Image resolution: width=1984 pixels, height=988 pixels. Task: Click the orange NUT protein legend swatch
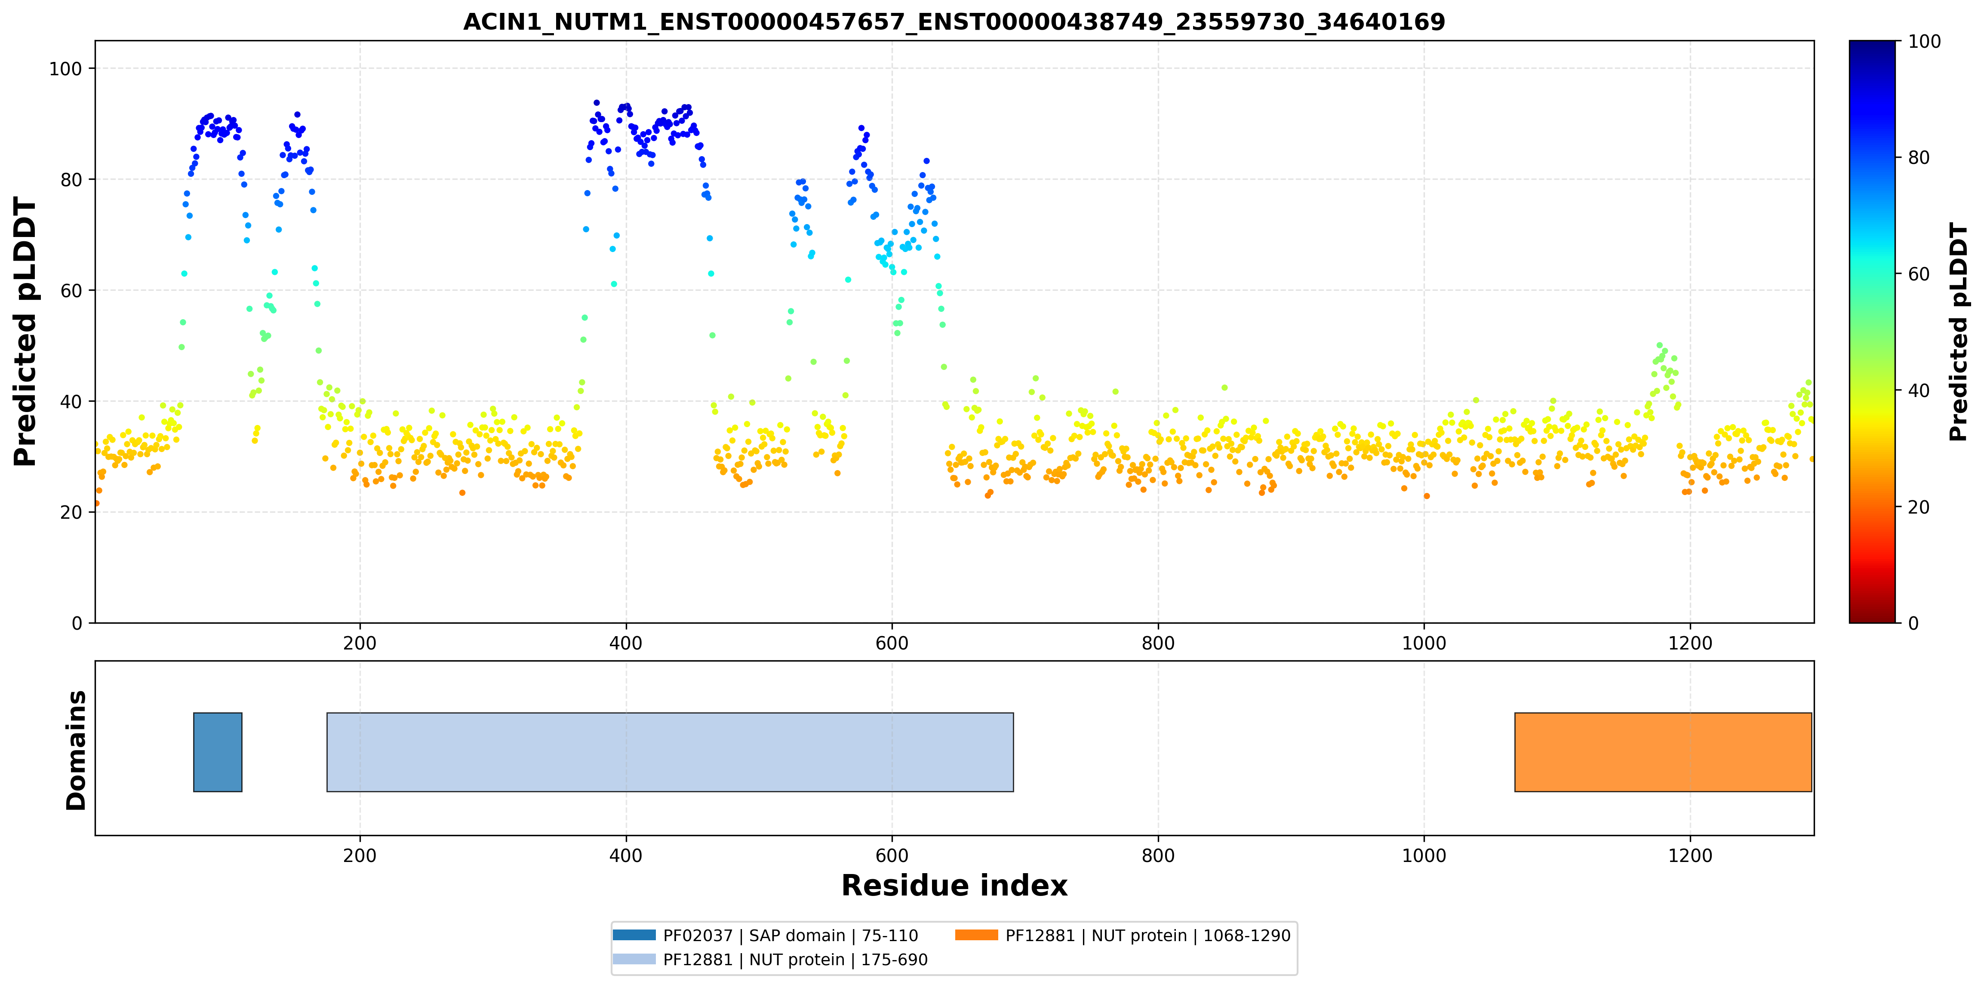click(x=976, y=935)
